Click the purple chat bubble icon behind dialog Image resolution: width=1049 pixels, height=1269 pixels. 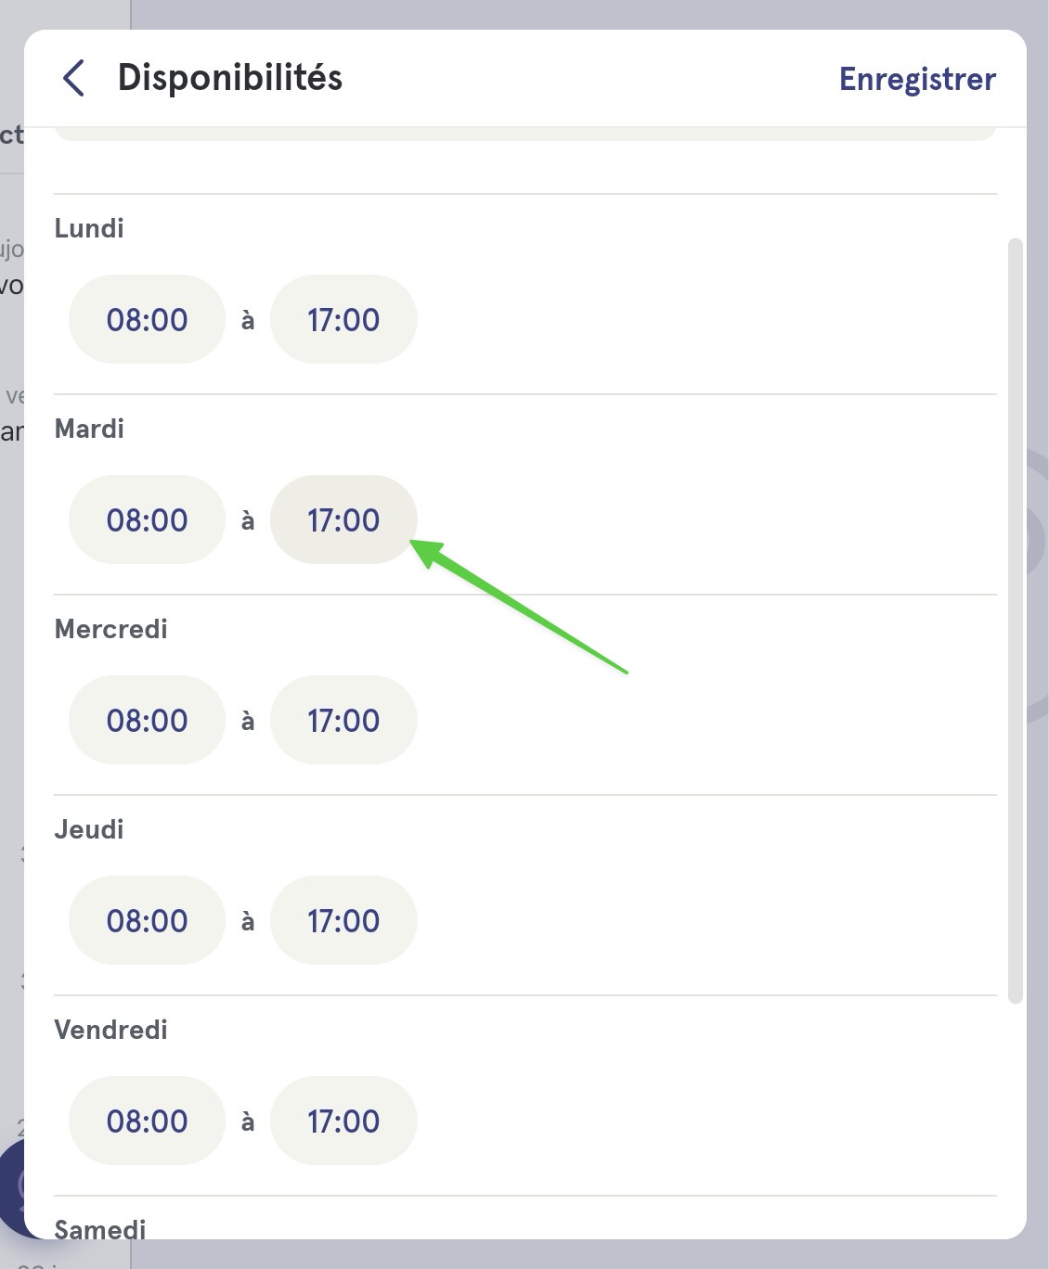click(x=11, y=1186)
